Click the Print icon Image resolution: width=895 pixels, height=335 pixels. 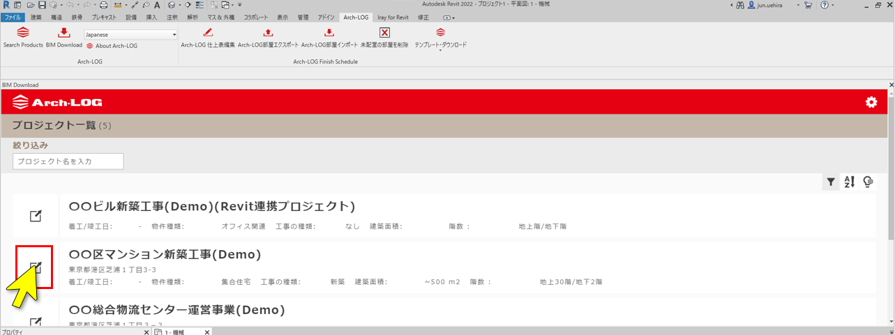pos(103,5)
